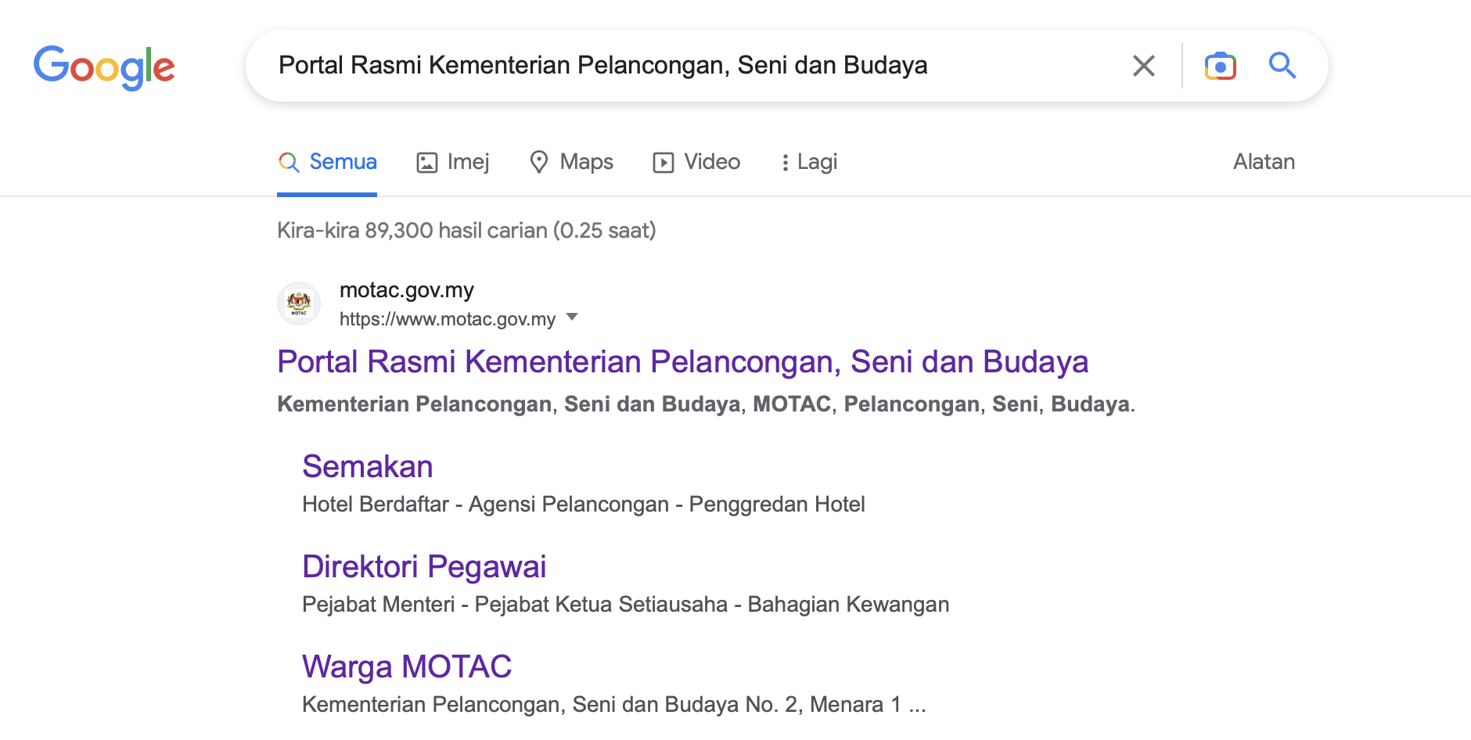
Task: Expand the motac.gov.my URL dropdown arrow
Action: 572,317
